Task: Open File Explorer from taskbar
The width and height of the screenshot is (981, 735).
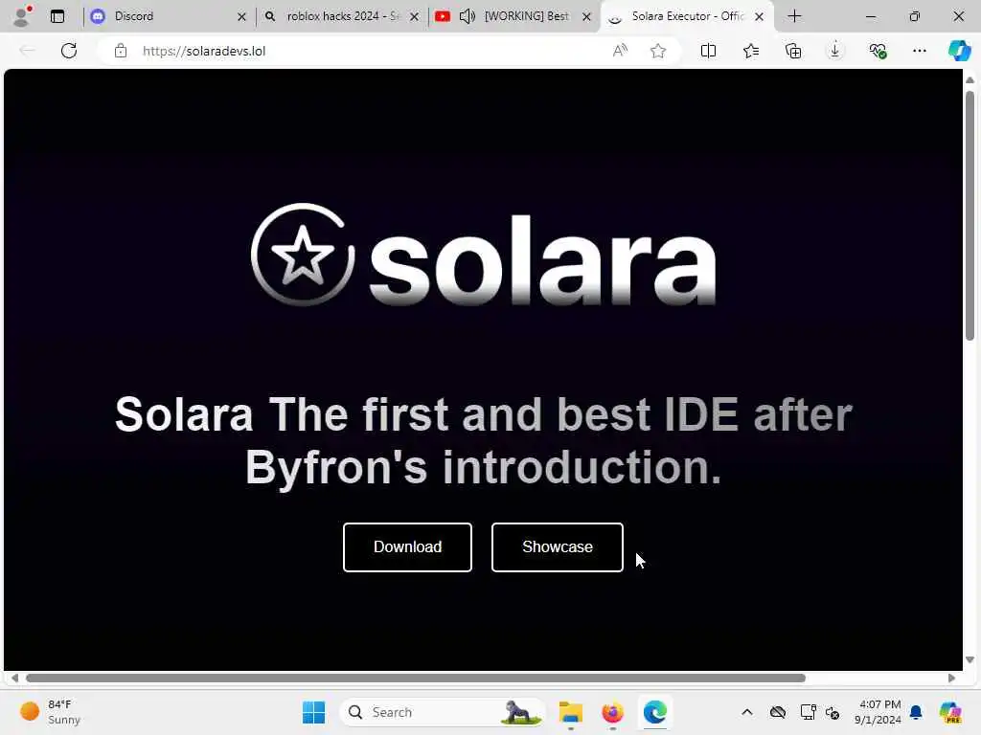Action: pyautogui.click(x=571, y=712)
